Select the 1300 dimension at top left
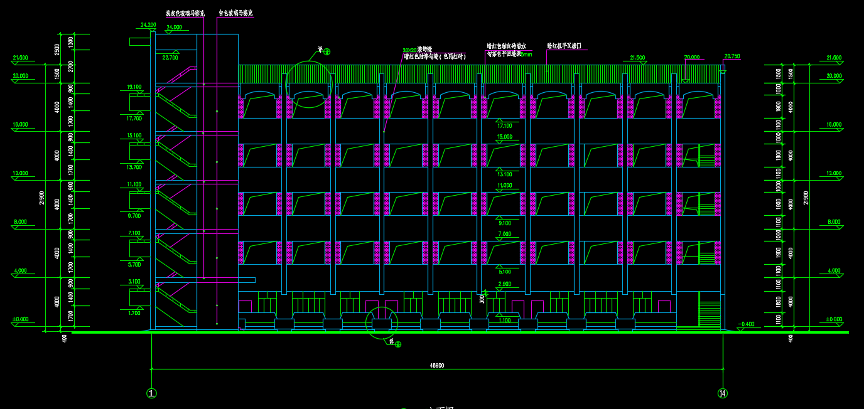Image resolution: width=864 pixels, height=409 pixels. pos(71,43)
